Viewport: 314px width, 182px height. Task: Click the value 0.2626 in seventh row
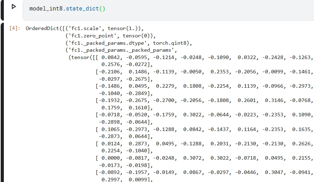[x=301, y=144]
